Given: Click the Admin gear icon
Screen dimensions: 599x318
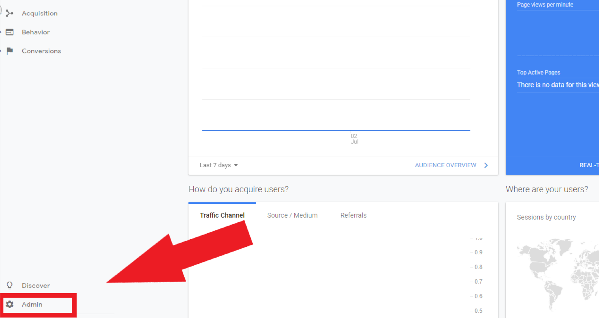Looking at the screenshot, I should [10, 304].
